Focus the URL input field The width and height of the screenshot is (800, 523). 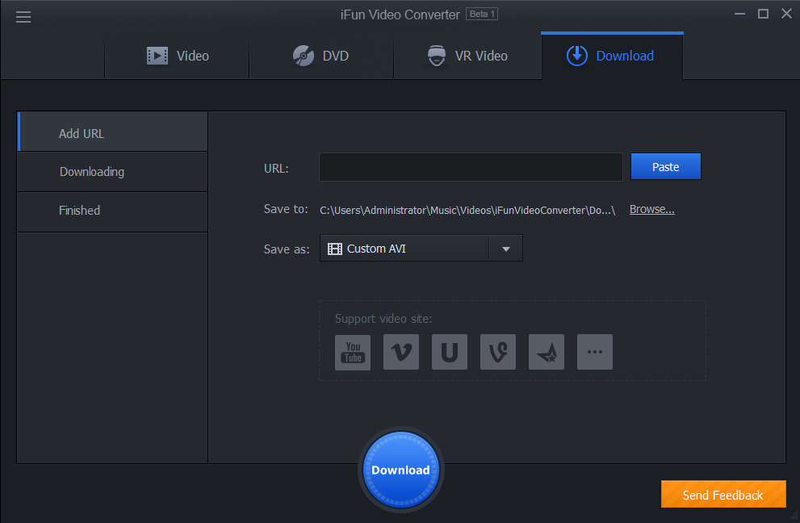471,167
